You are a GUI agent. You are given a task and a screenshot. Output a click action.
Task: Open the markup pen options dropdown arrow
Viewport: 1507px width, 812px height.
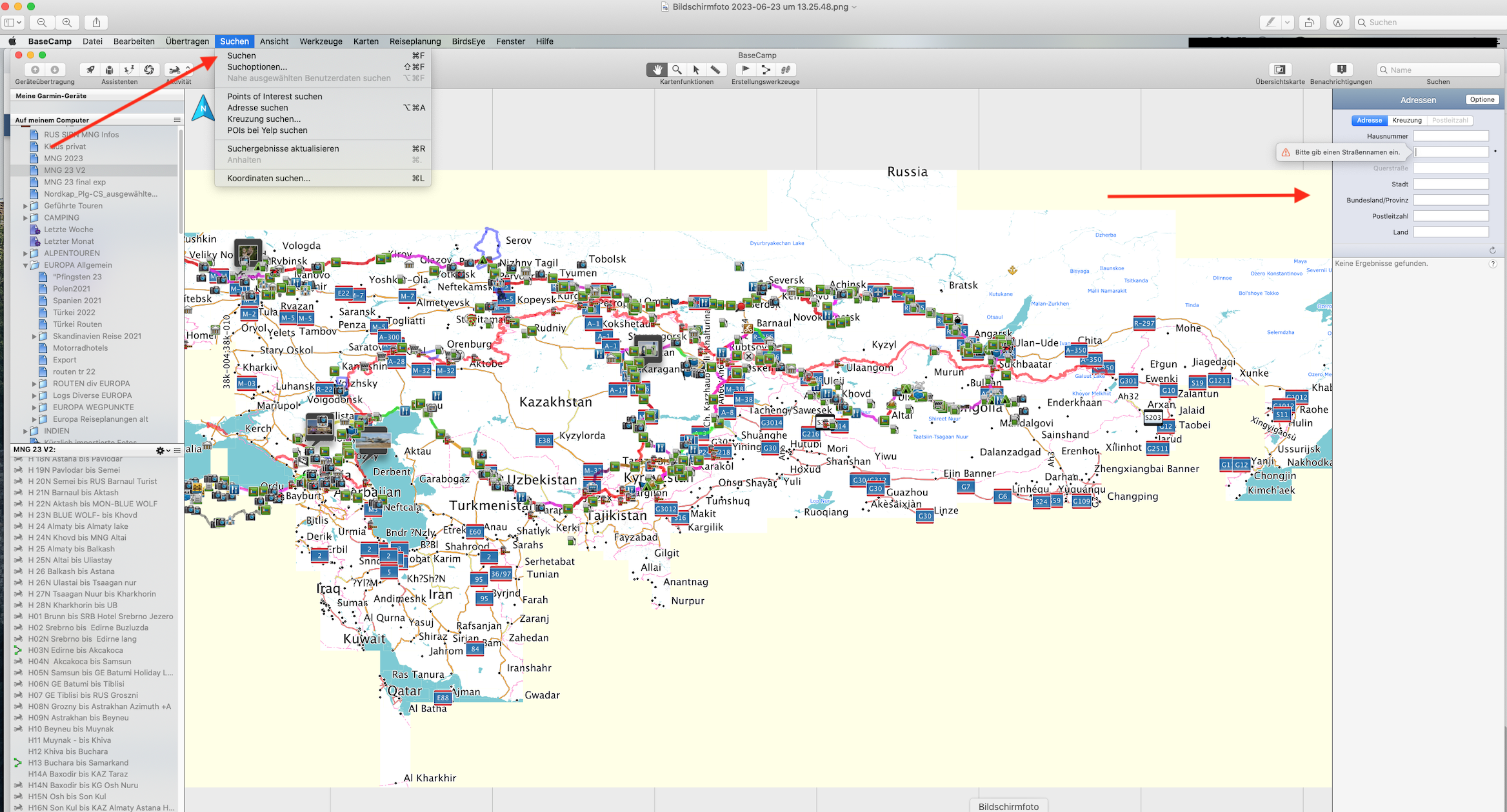[1287, 23]
